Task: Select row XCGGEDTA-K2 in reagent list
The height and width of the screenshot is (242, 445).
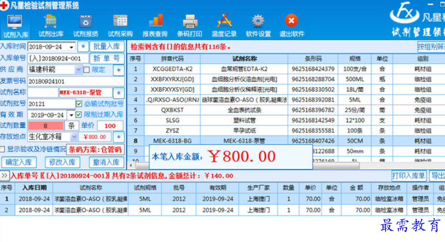Action: (286, 69)
